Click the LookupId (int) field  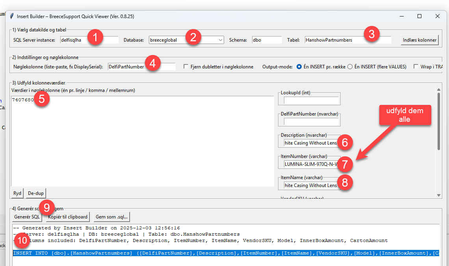pyautogui.click(x=311, y=100)
